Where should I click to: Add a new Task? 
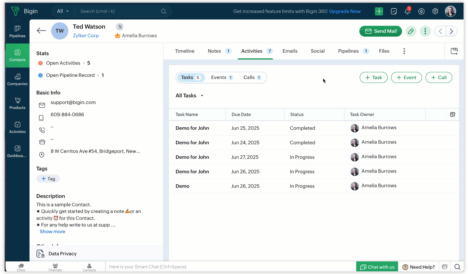(x=373, y=77)
